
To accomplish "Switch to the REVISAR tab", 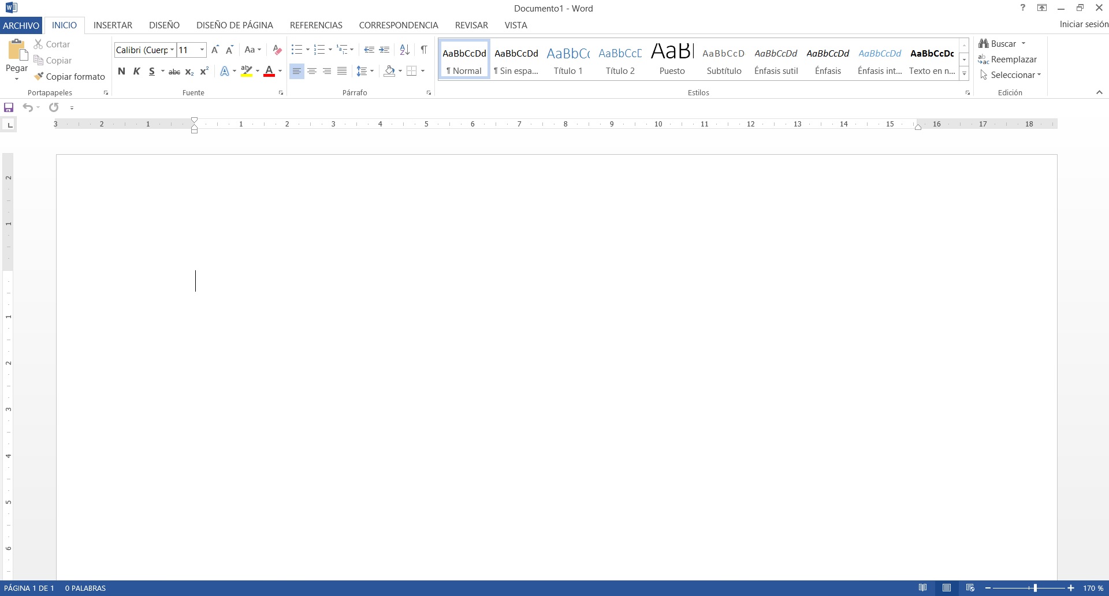I will tap(471, 25).
